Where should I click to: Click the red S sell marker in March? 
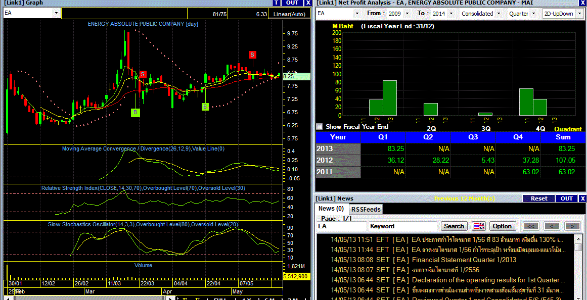pyautogui.click(x=143, y=74)
